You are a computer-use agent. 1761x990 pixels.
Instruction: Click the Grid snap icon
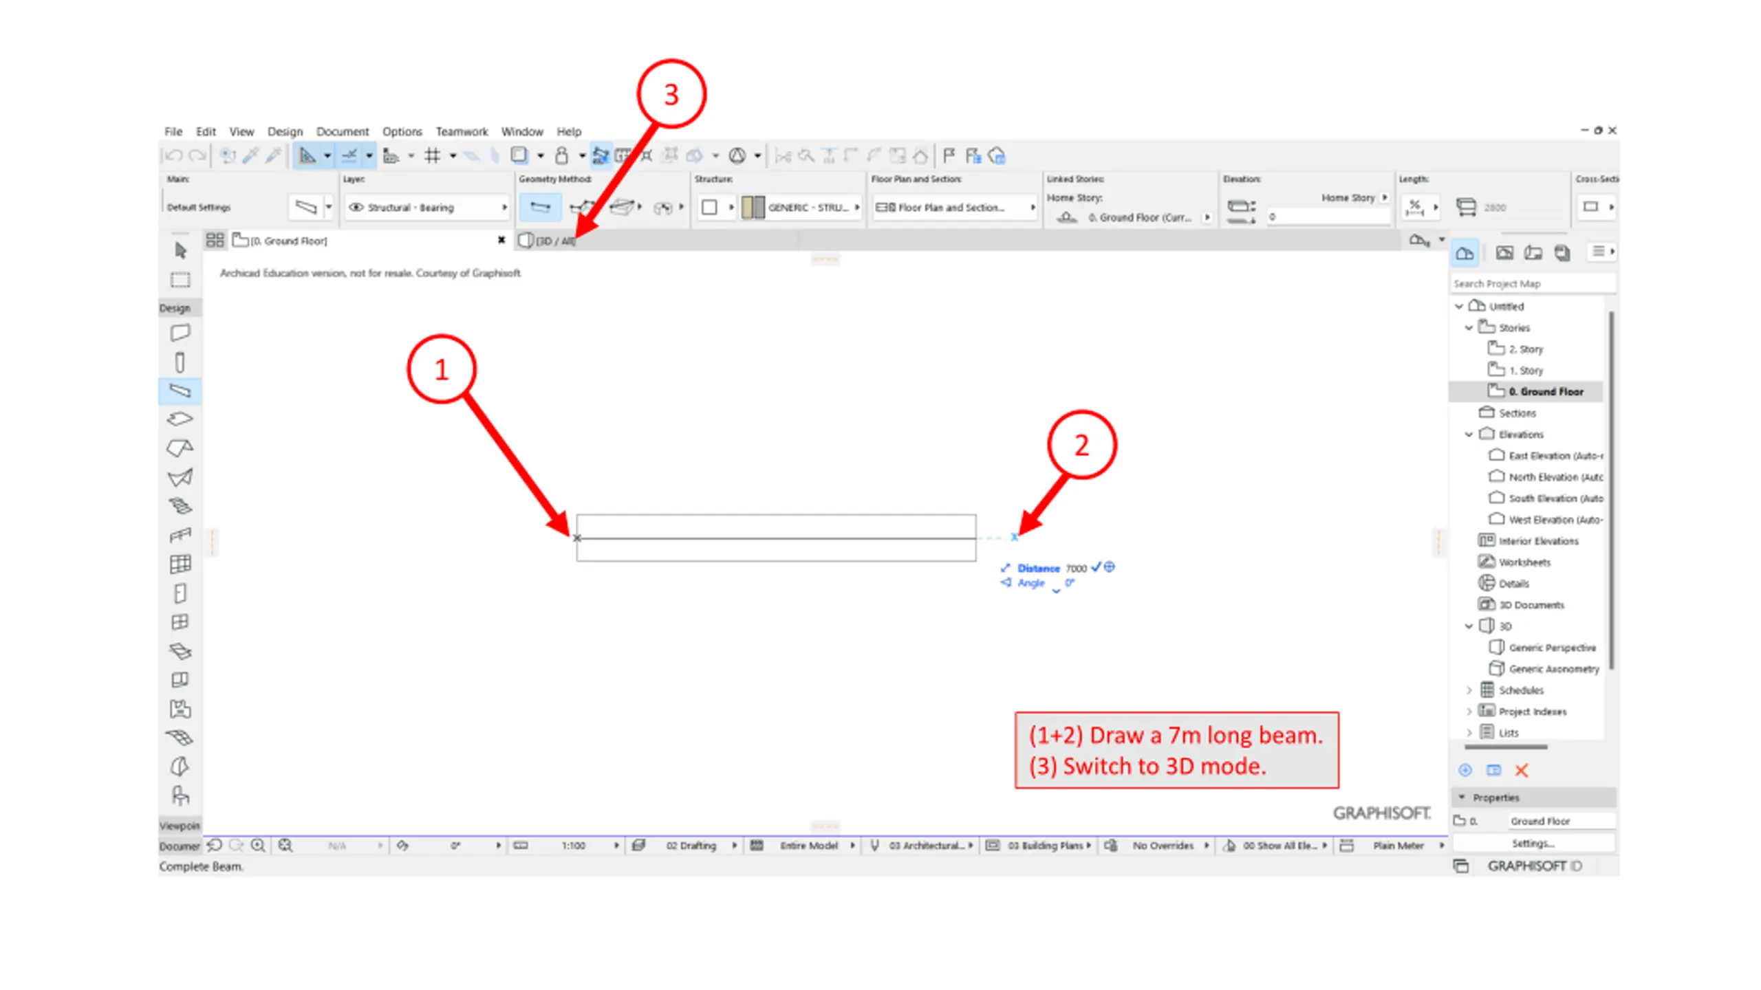pyautogui.click(x=433, y=156)
